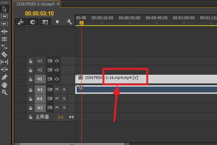This screenshot has height=145, width=217.
Task: Click the fx badge on video clip
Action: point(81,77)
